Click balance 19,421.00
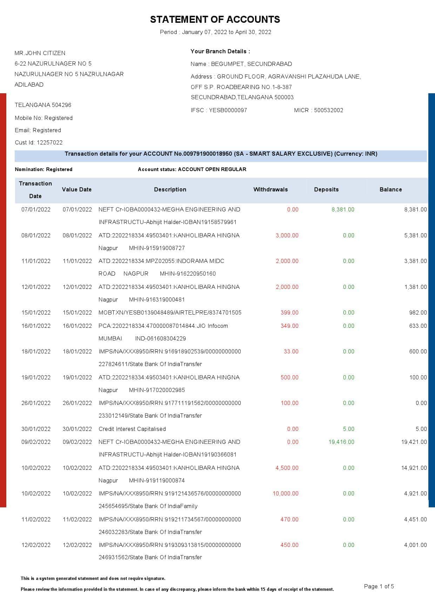The width and height of the screenshot is (435, 615). click(414, 442)
